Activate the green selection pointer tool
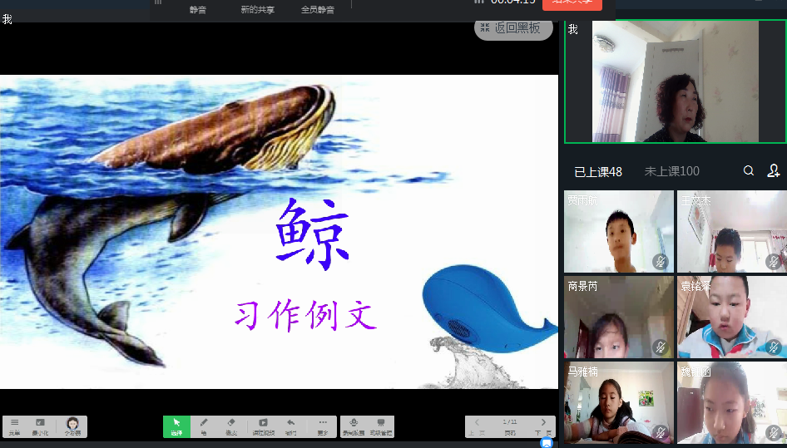The width and height of the screenshot is (787, 448). (x=176, y=426)
